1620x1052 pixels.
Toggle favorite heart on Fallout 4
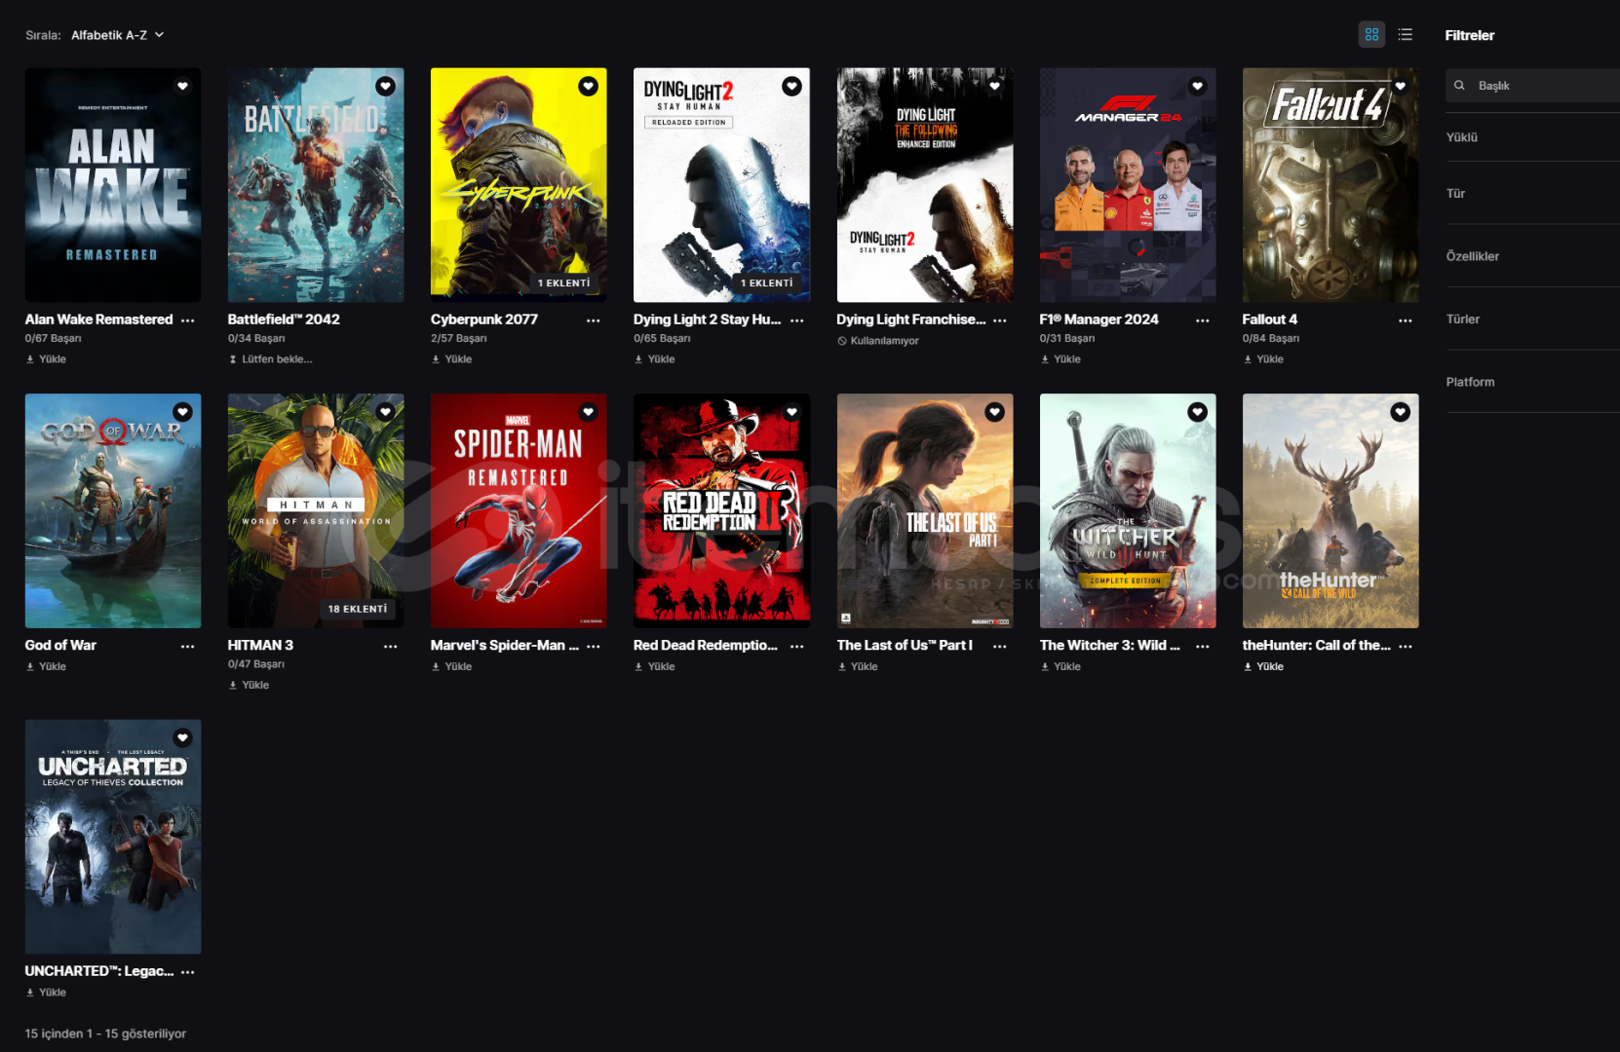coord(1400,87)
